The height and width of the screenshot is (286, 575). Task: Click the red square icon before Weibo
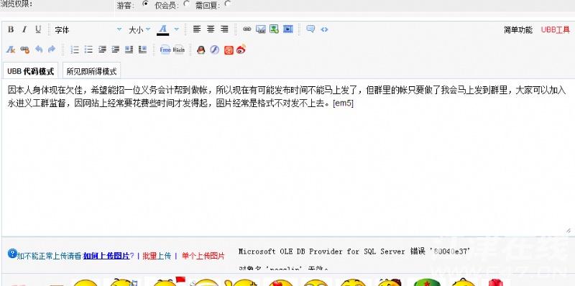[x=229, y=50]
